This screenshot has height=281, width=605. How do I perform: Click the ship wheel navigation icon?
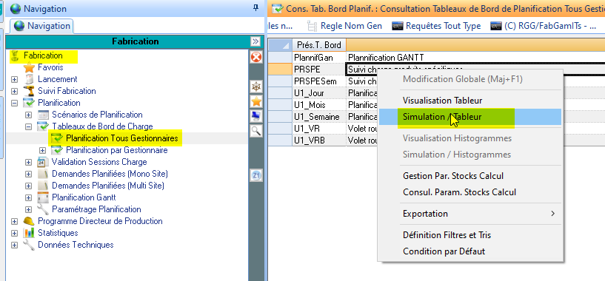pos(256,87)
